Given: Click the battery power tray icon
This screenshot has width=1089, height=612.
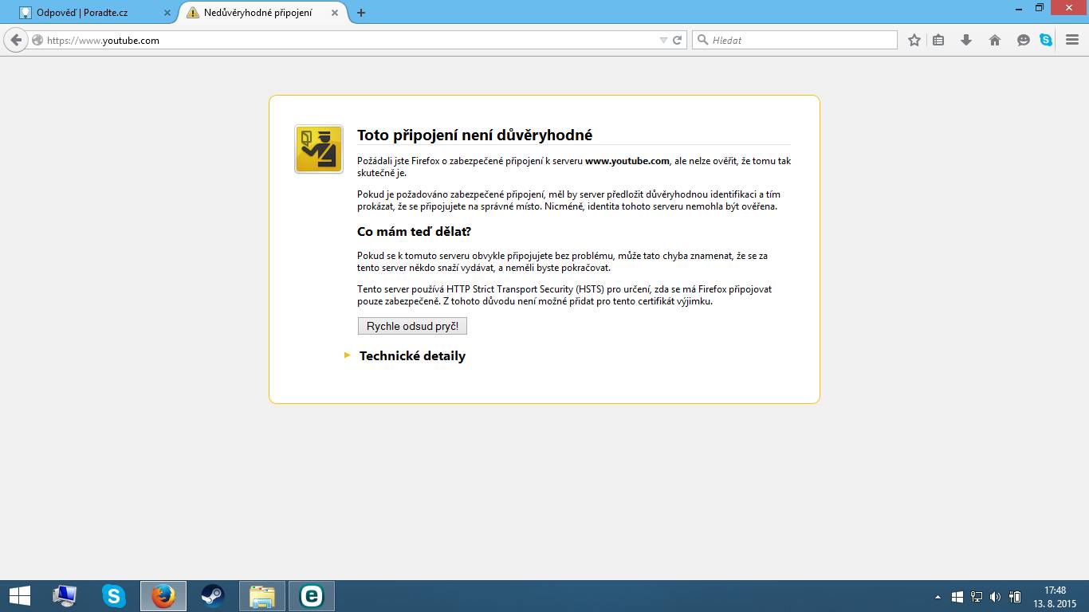Looking at the screenshot, I should [1015, 596].
